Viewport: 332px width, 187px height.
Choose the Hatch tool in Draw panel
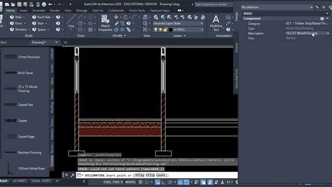coord(90,30)
